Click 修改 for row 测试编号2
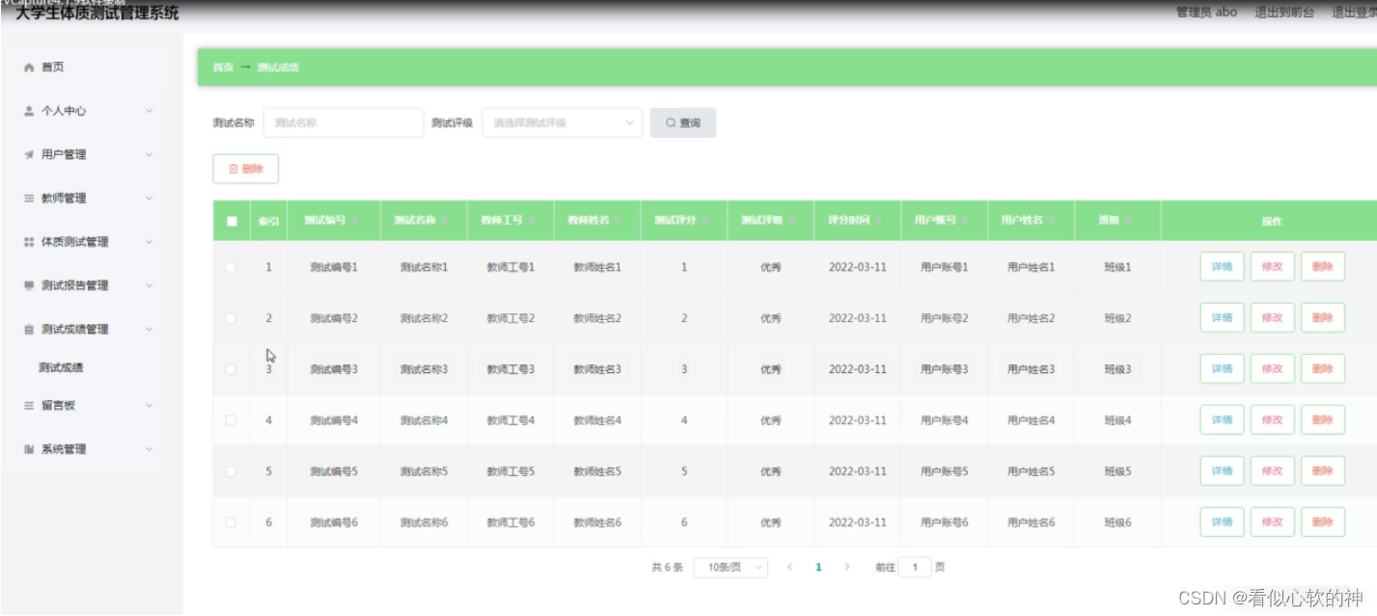This screenshot has height=616, width=1377. coord(1272,317)
